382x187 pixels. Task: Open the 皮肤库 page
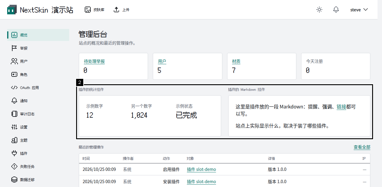95,10
